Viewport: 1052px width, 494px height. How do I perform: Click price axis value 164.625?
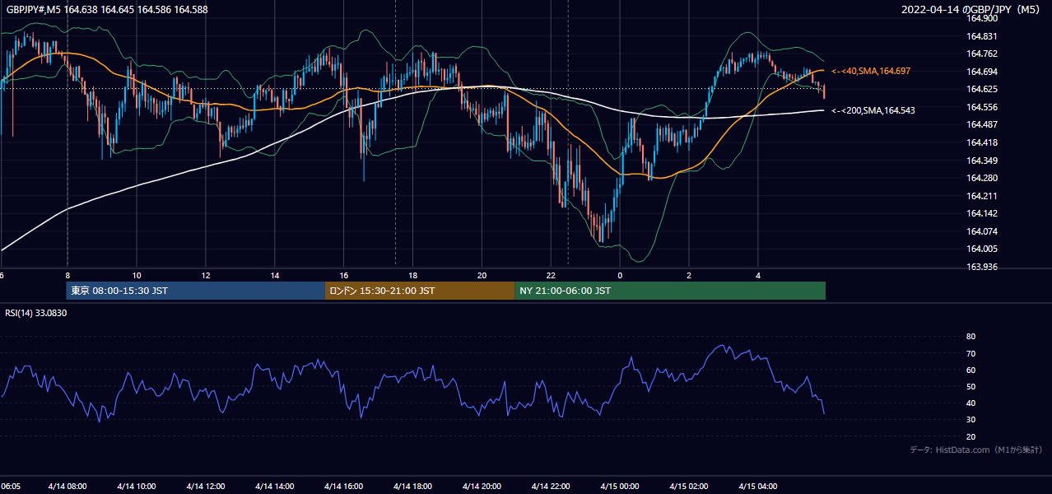pos(982,89)
